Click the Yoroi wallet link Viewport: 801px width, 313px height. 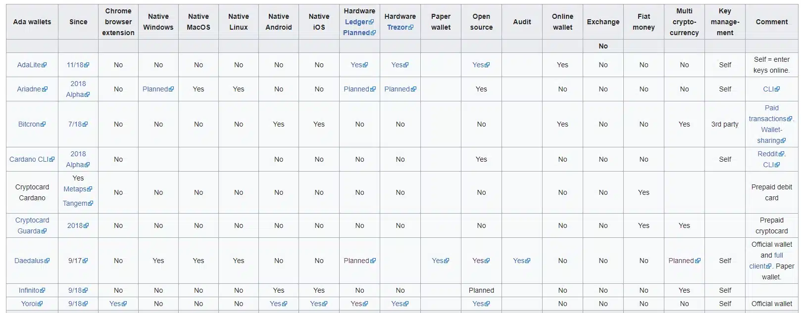pyautogui.click(x=32, y=304)
